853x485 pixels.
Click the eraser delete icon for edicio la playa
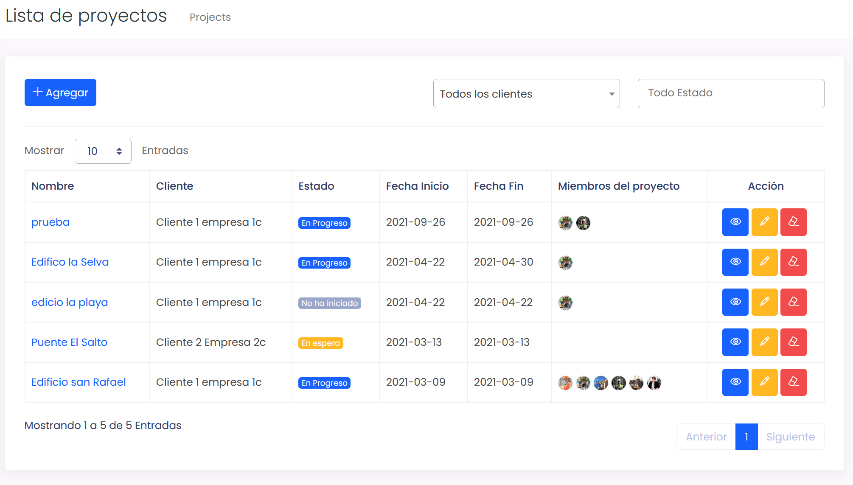pyautogui.click(x=793, y=302)
